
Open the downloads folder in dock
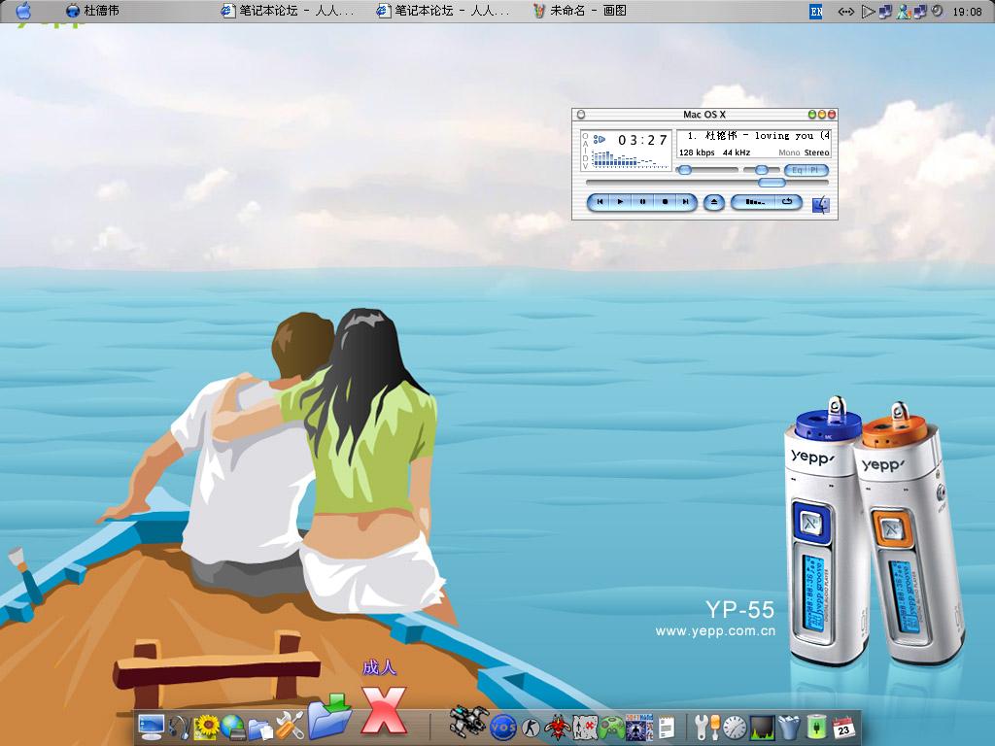[330, 717]
